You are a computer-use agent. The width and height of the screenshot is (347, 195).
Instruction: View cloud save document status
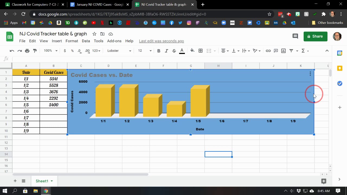tap(111, 34)
